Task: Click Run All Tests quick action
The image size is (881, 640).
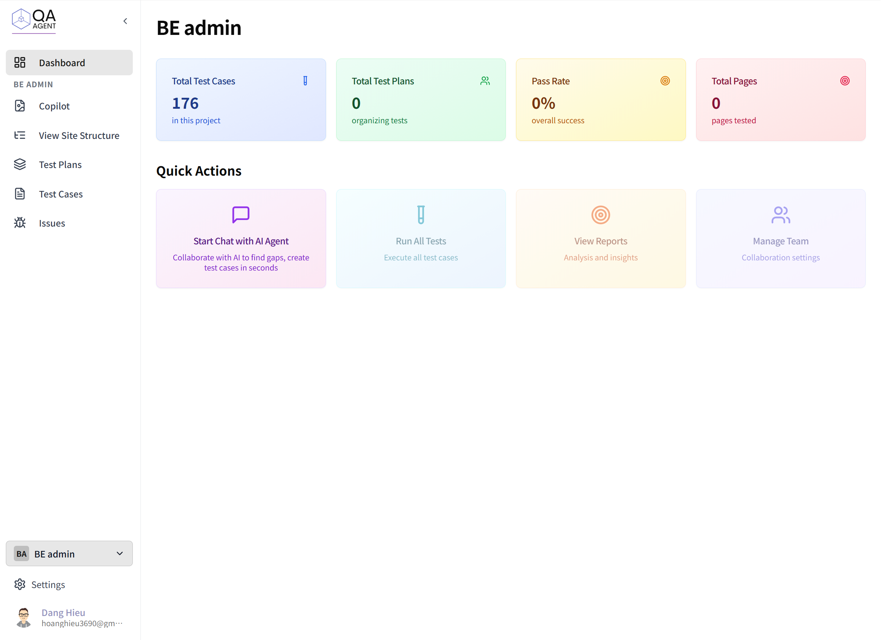Action: click(421, 238)
